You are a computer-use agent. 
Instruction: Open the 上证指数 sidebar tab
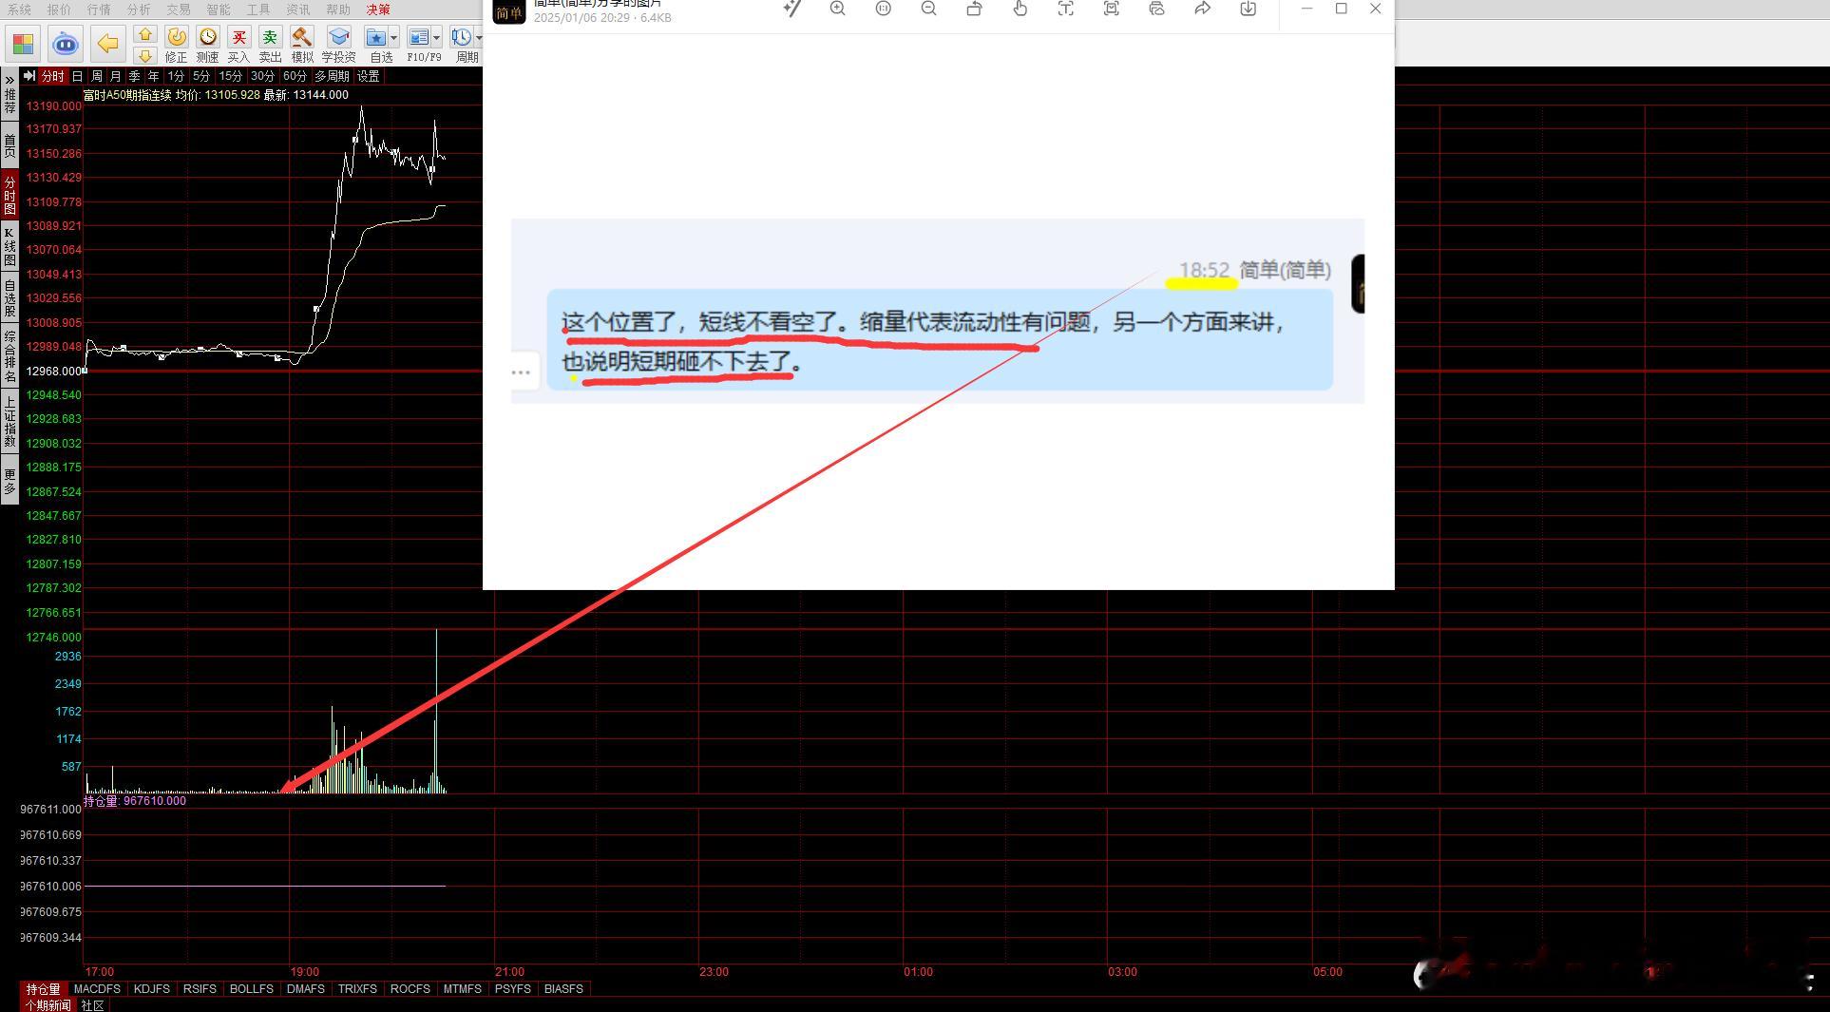pos(10,422)
